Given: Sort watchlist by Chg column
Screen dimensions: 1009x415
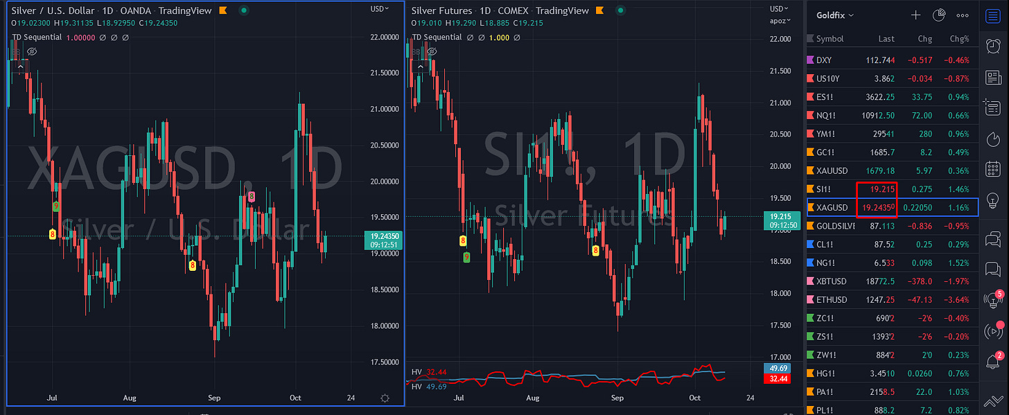Looking at the screenshot, I should (x=925, y=39).
